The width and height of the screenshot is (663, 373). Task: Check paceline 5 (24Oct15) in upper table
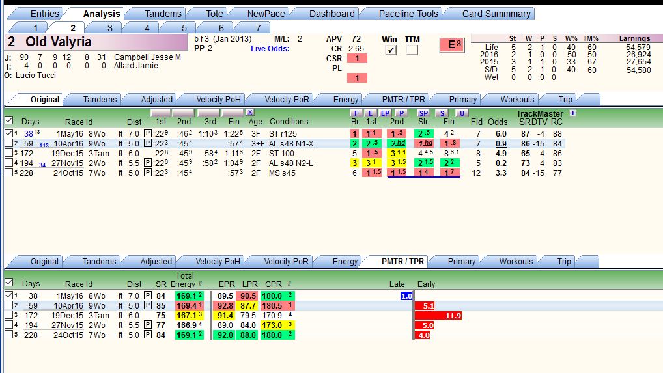(x=9, y=173)
